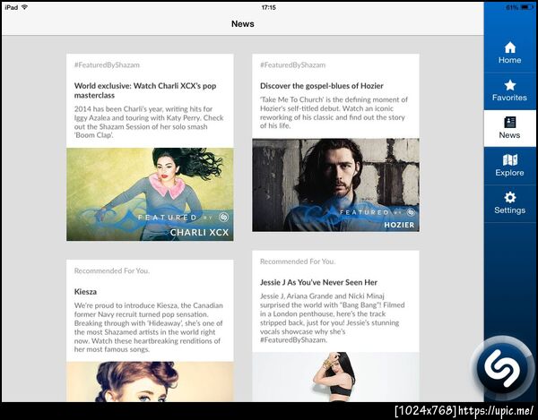Tap the Jessie J 'Bang Bang' description text

click(332, 318)
